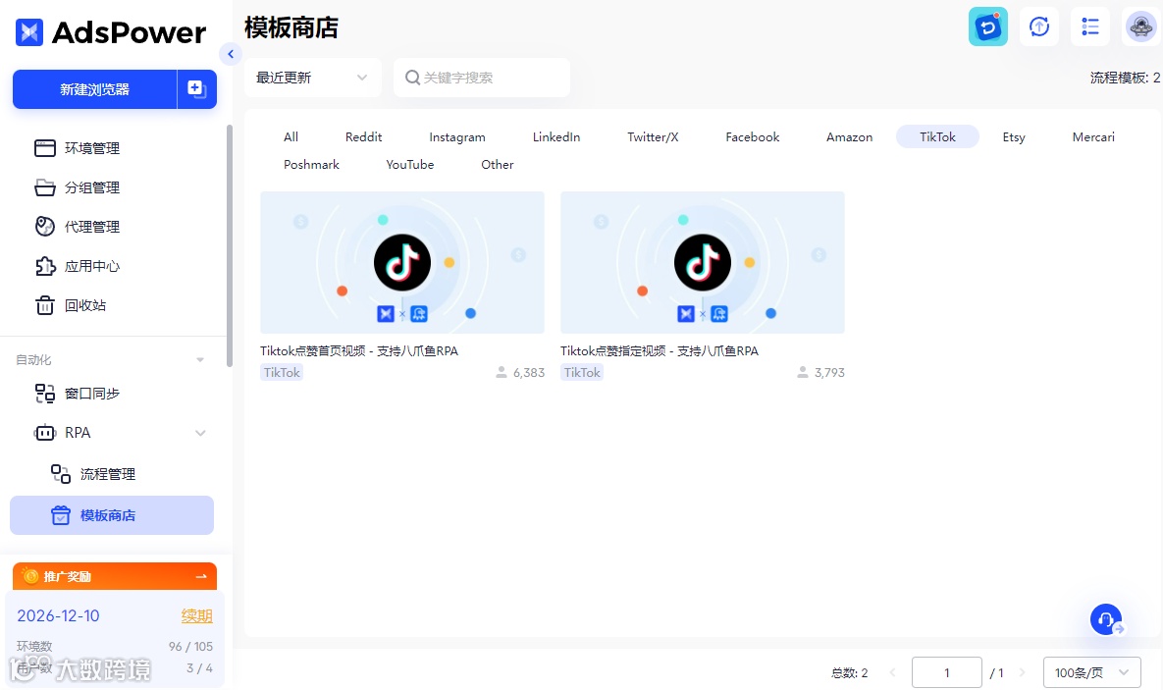Click the page number input field
1163x690 pixels.
coord(946,673)
